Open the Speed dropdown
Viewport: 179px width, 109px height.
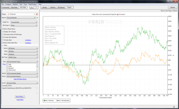(22, 73)
